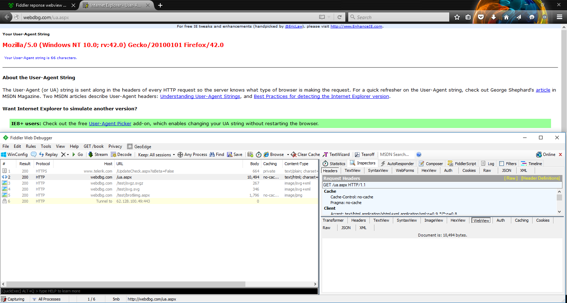The height and width of the screenshot is (303, 567).
Task: Open the TextWizard tool
Action: click(x=336, y=155)
